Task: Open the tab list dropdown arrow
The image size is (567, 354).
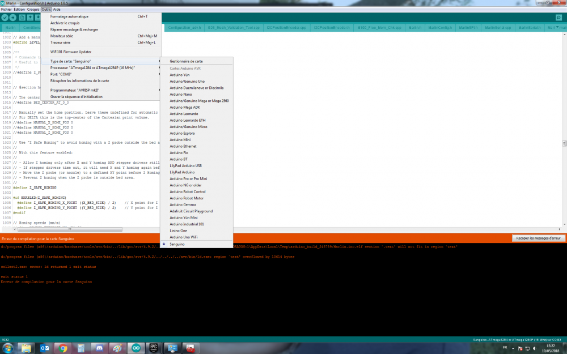Action: (x=557, y=27)
